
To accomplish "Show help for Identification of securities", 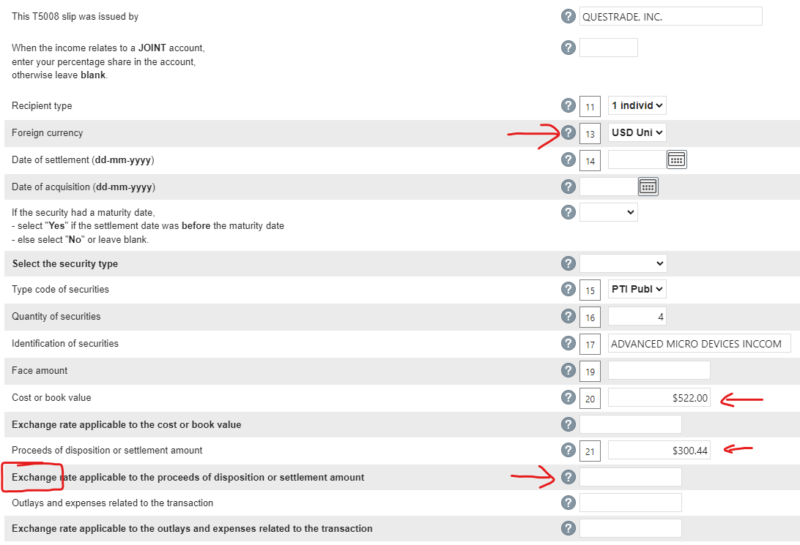I will click(568, 344).
